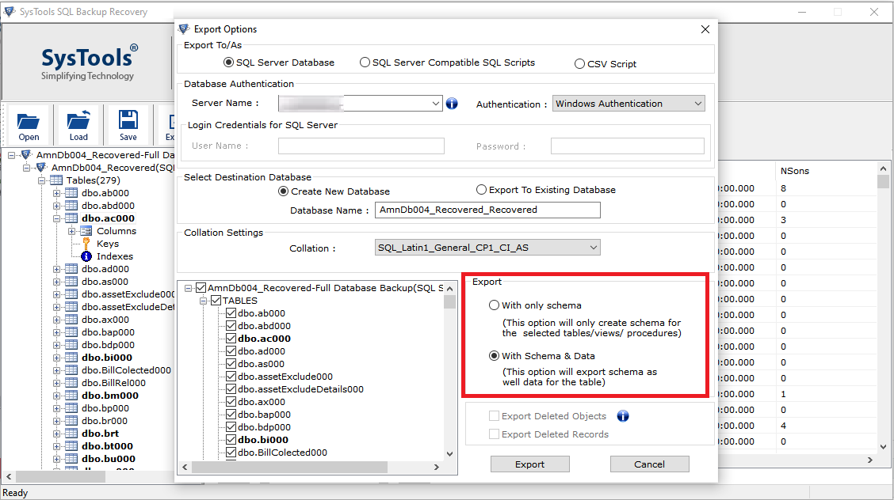Click the Server Name info icon
Image resolution: width=894 pixels, height=500 pixels.
(x=452, y=104)
